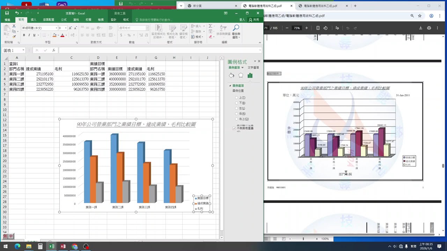Viewport: 447px width, 251px height.
Task: Open the font name dropdown
Action: coord(57,28)
